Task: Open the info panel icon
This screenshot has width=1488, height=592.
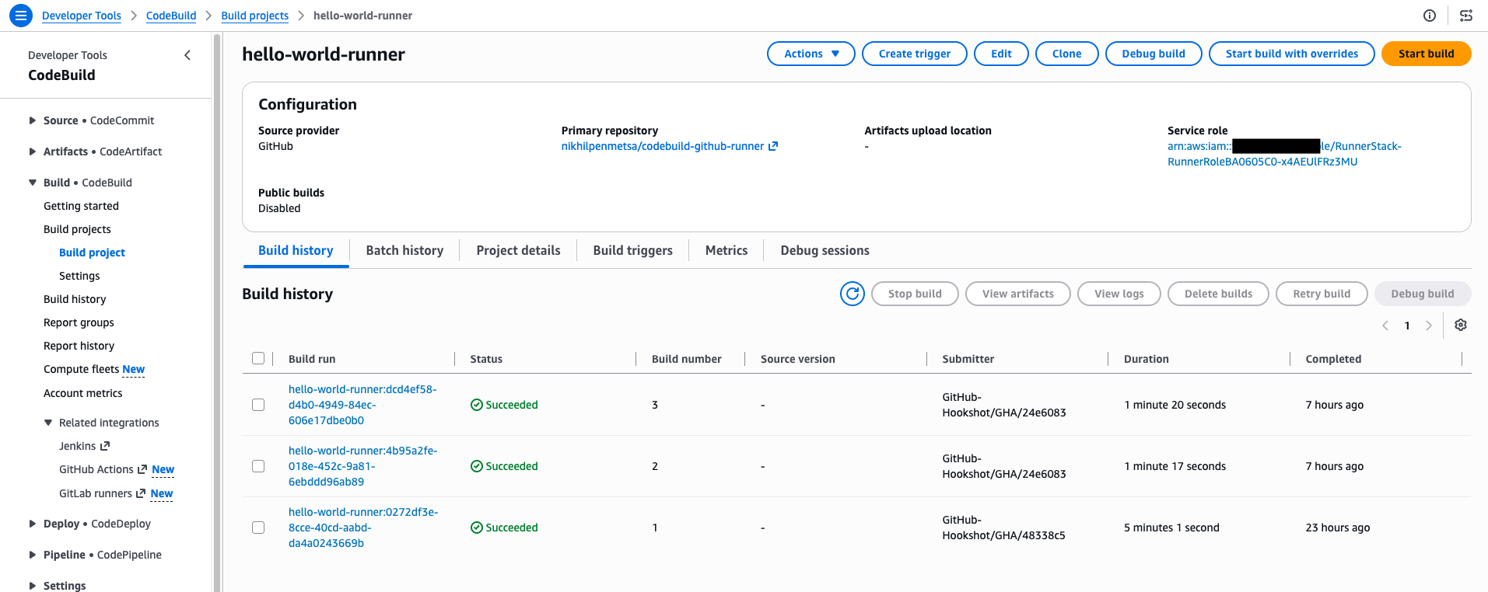Action: point(1430,16)
